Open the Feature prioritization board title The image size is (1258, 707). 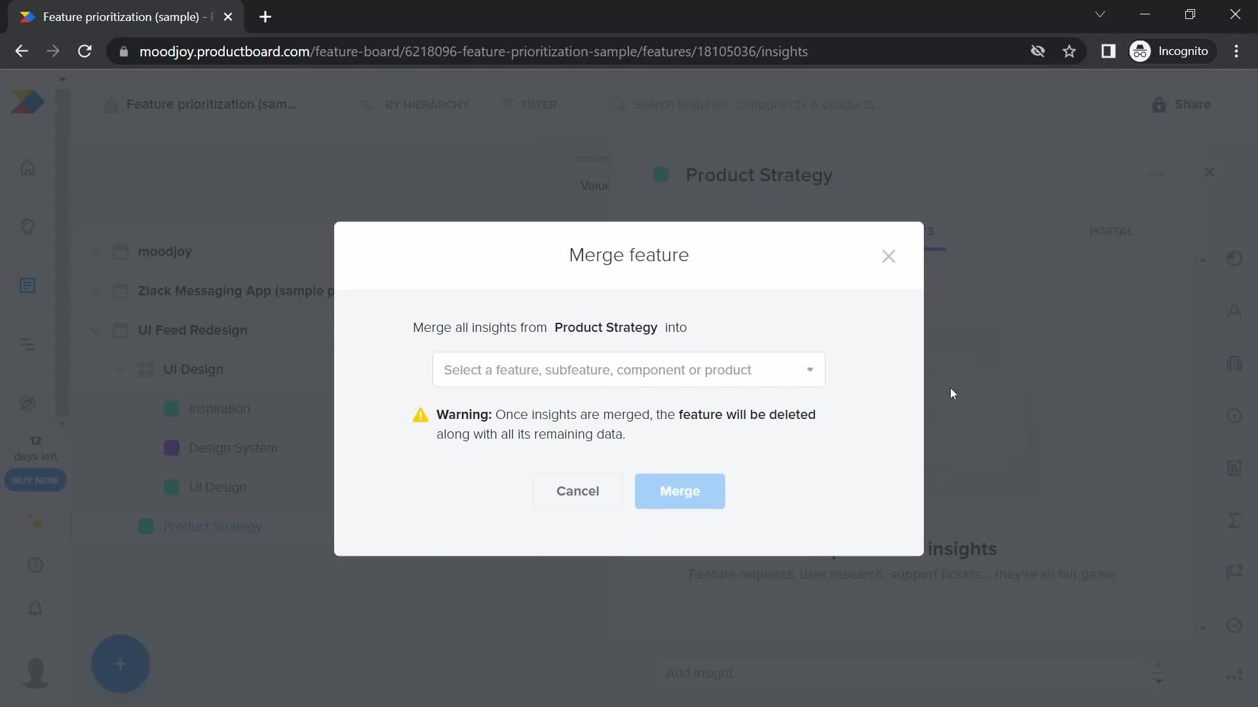[x=211, y=105]
